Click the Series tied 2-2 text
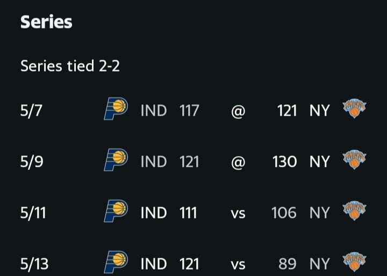The image size is (387, 276). click(70, 66)
